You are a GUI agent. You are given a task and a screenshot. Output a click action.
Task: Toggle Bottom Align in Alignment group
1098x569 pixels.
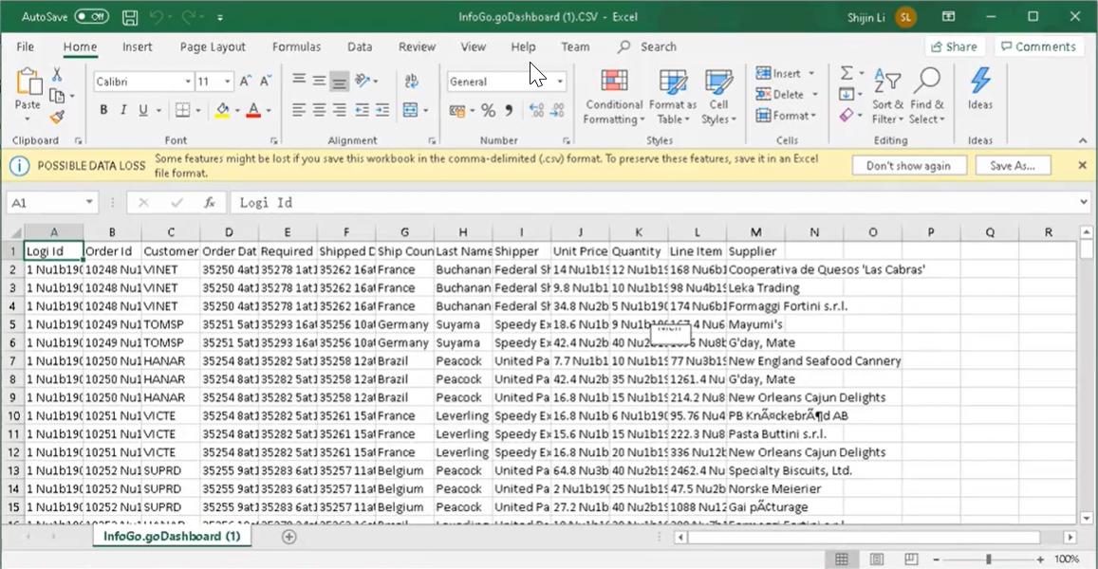tap(340, 82)
